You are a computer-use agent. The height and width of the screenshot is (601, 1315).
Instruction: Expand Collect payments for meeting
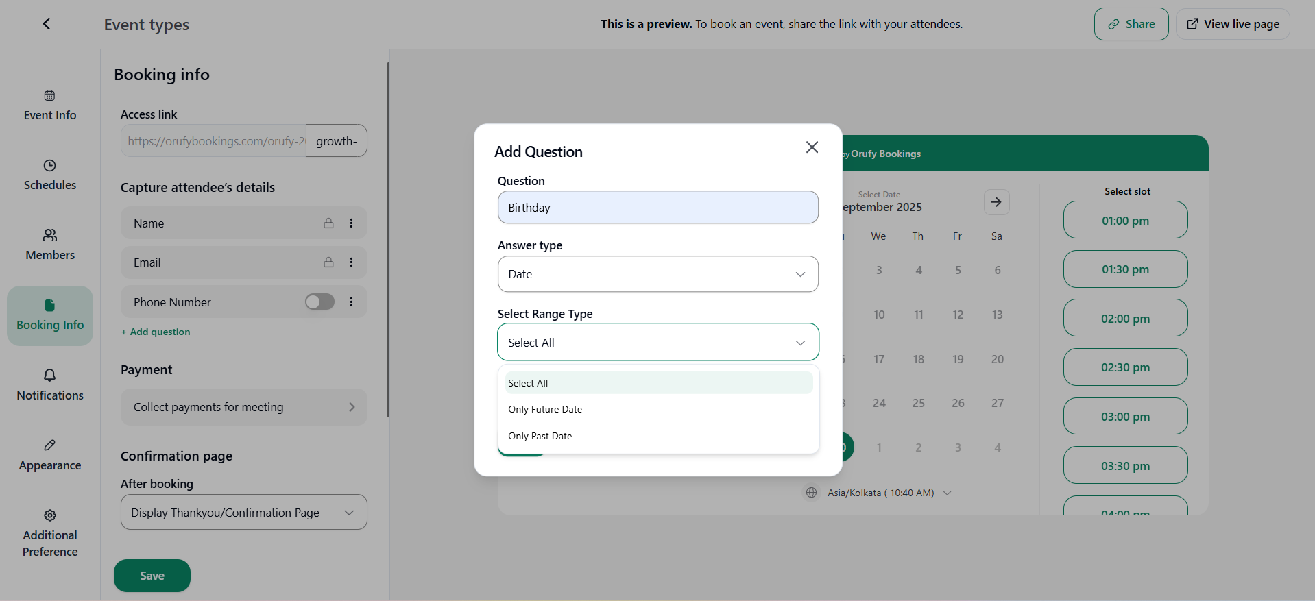click(x=243, y=407)
